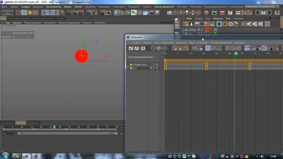Add a camera object
The image size is (283, 159).
coord(151,12)
